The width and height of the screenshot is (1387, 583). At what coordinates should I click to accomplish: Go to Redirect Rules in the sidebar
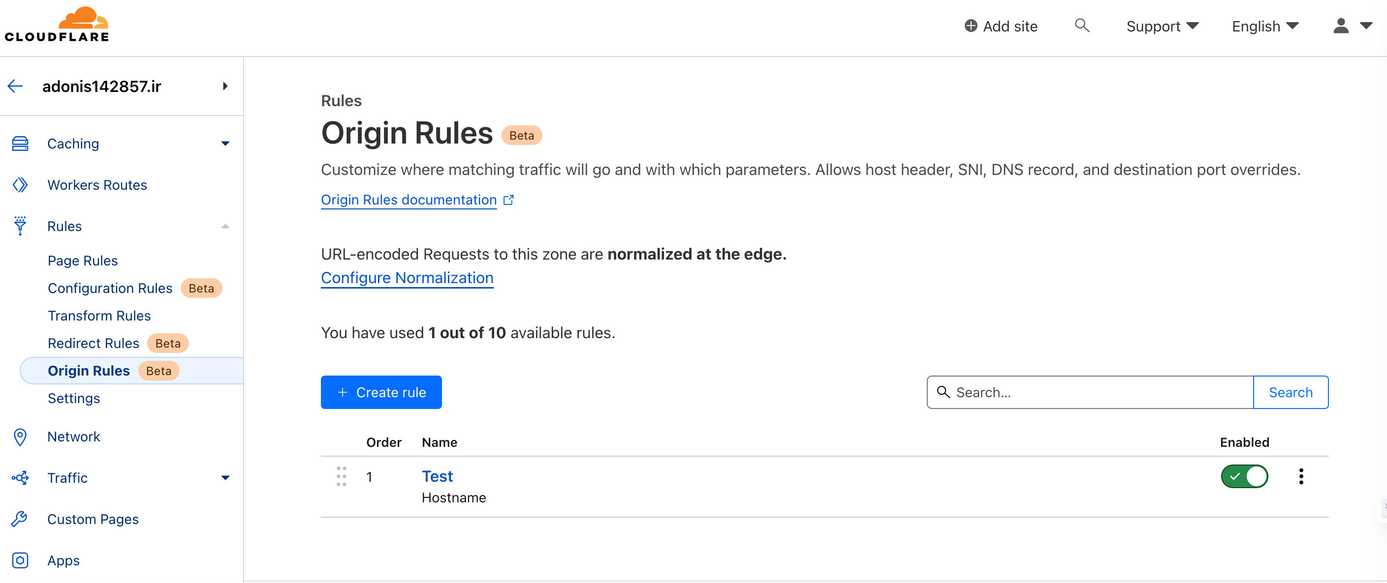click(x=93, y=343)
